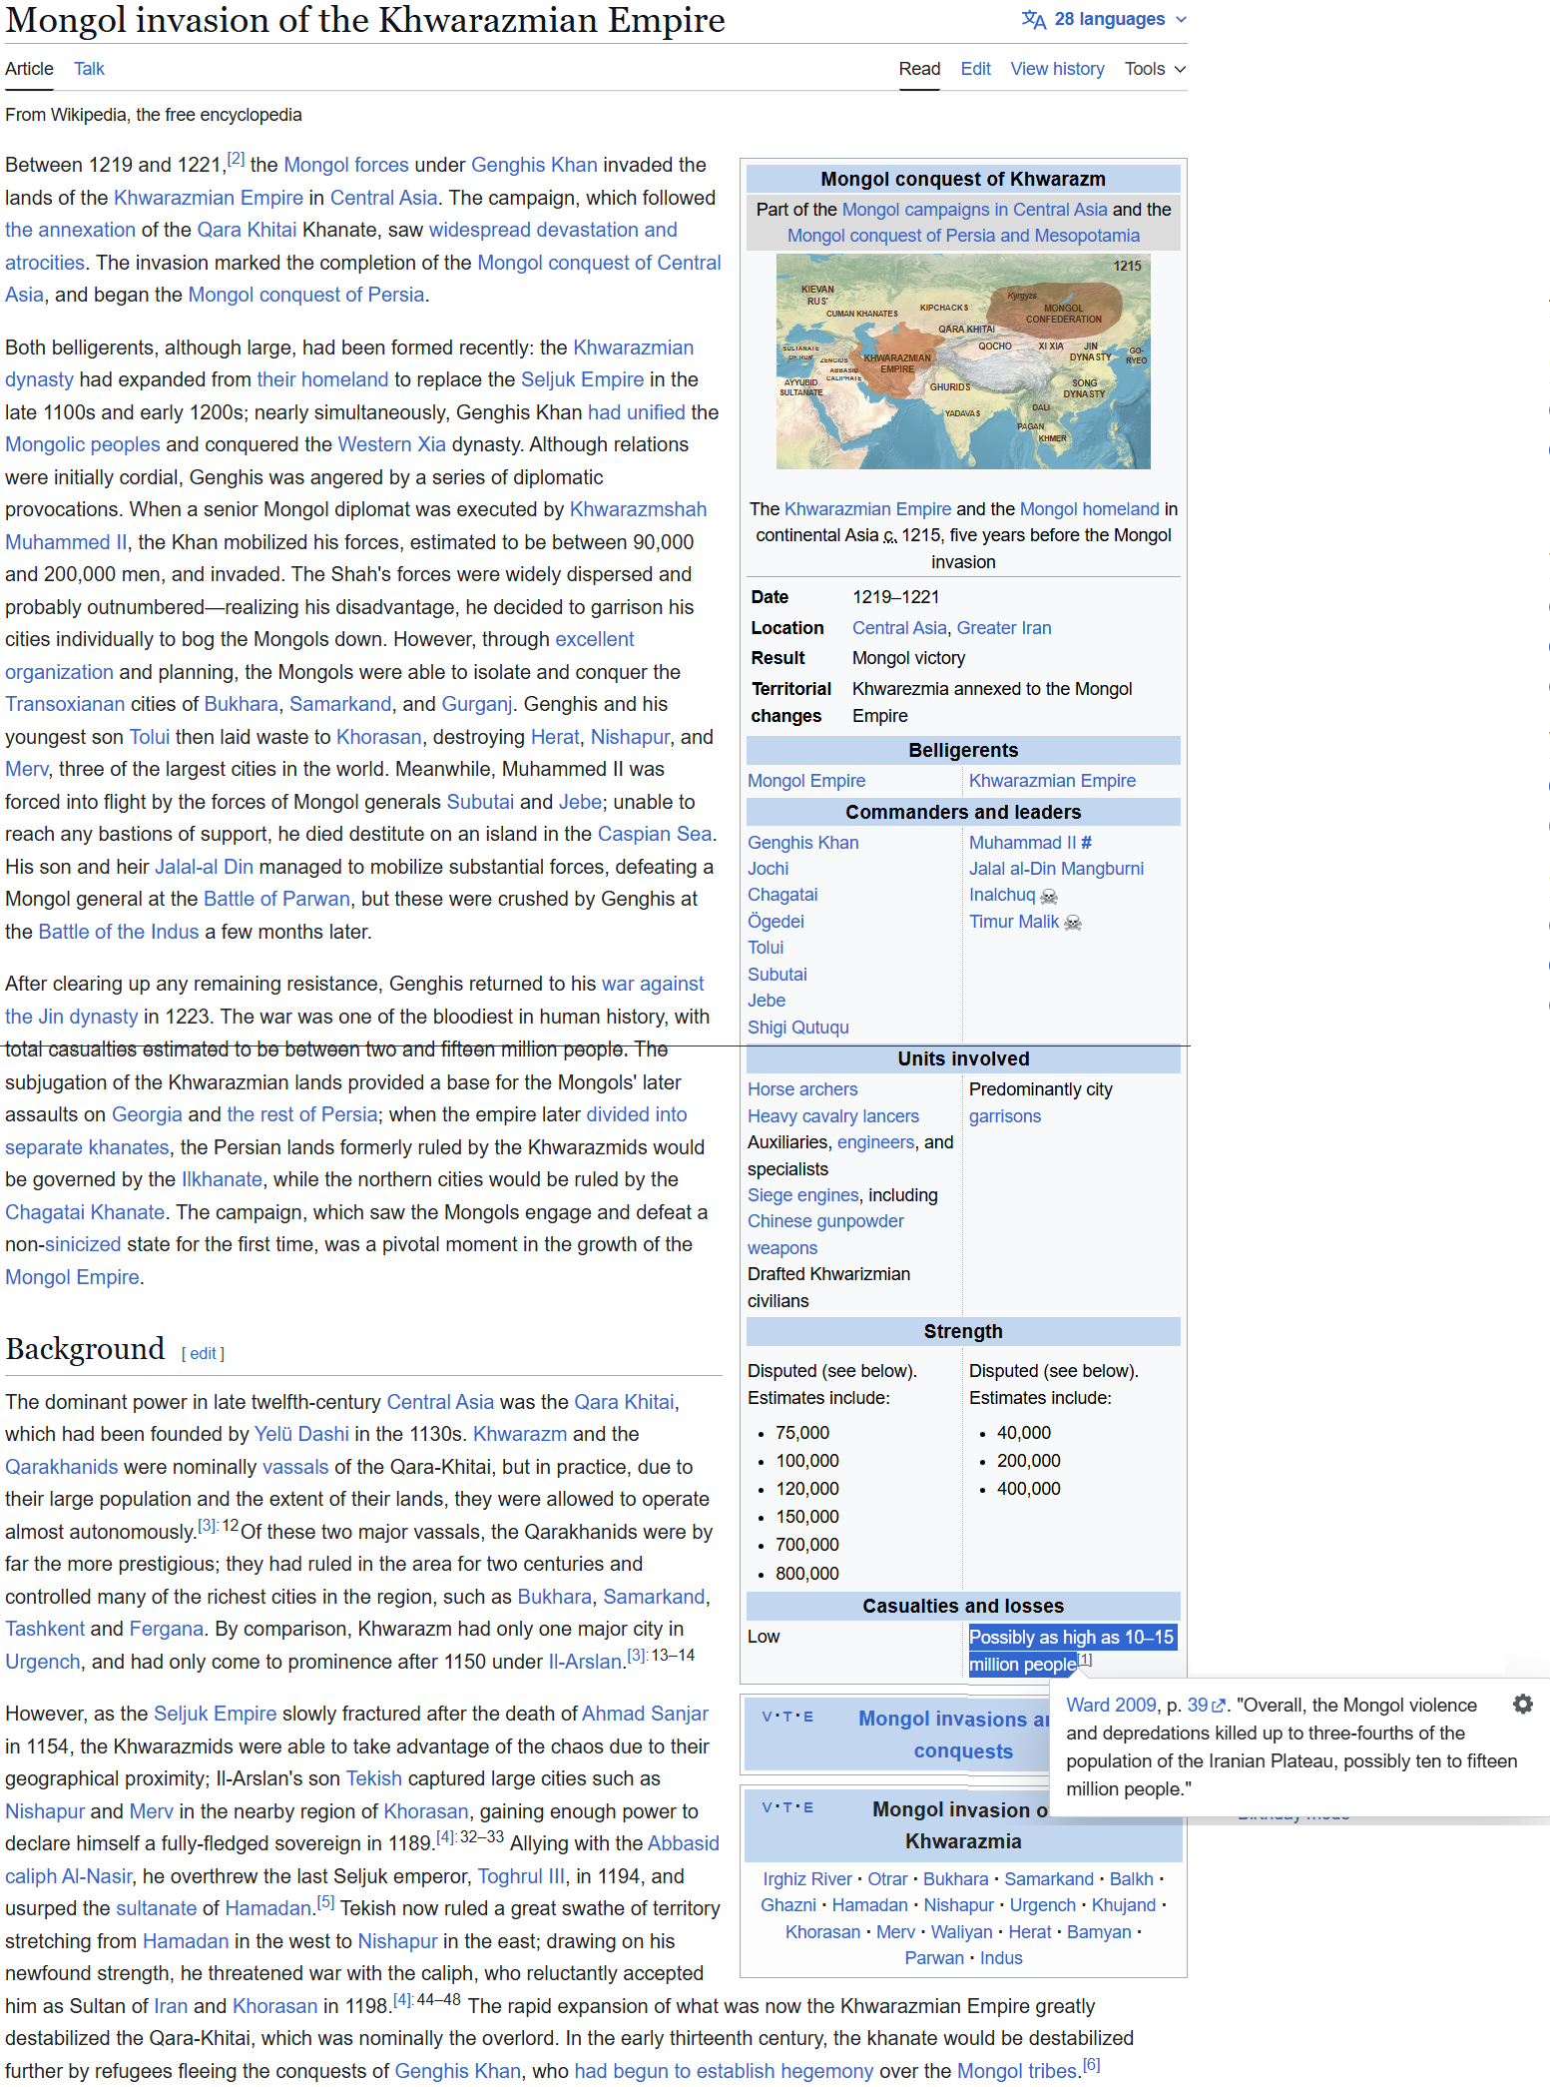Open 'Siege engines' link
The image size is (1550, 2087).
[x=802, y=1195]
